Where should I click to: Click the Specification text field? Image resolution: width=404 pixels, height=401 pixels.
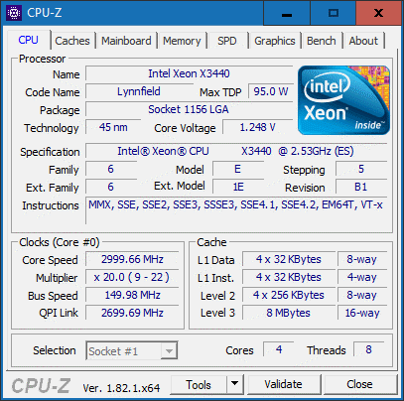236,151
